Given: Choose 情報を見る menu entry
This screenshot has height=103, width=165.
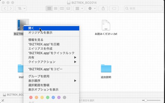Looking at the screenshot, I should pyautogui.click(x=51, y=40).
